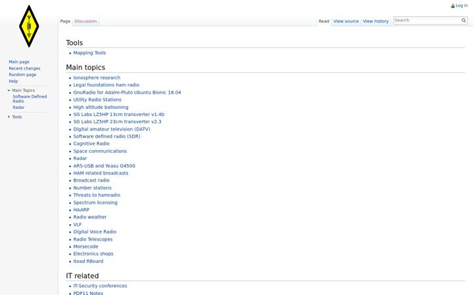Open Itead RBoard link
This screenshot has width=473, height=295.
[88, 262]
